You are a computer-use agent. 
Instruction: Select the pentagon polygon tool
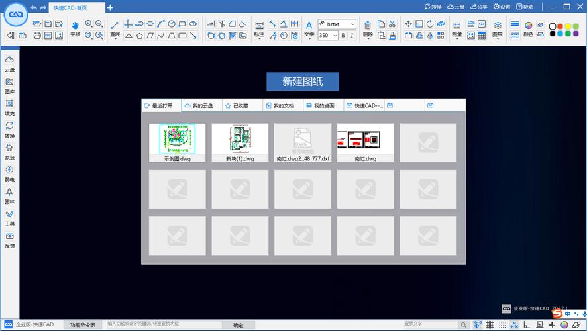(139, 36)
